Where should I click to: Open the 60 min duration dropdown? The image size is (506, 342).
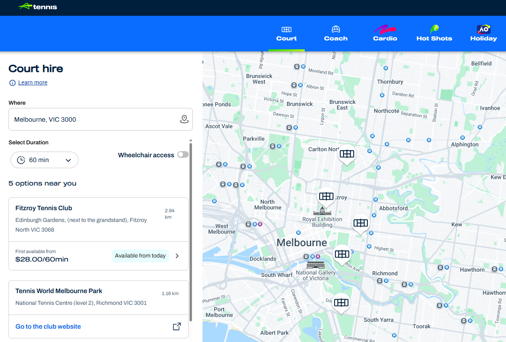point(44,160)
